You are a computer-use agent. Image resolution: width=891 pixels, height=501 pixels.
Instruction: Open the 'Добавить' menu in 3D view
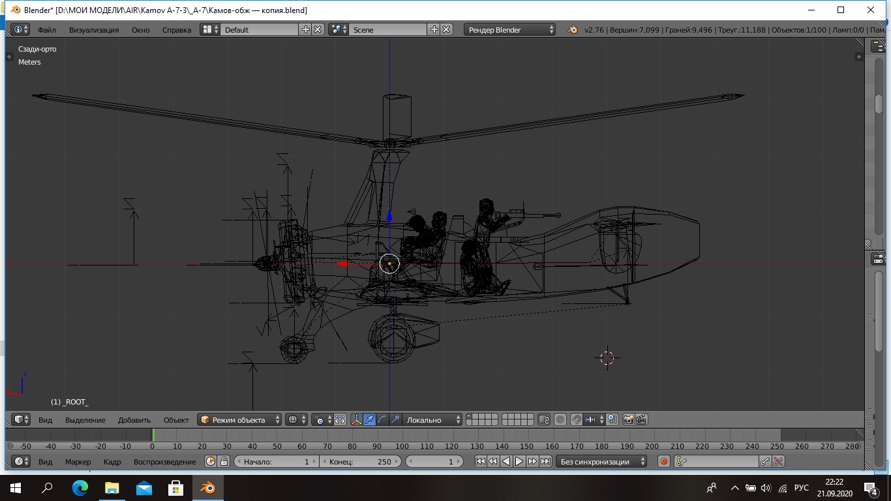tap(134, 420)
